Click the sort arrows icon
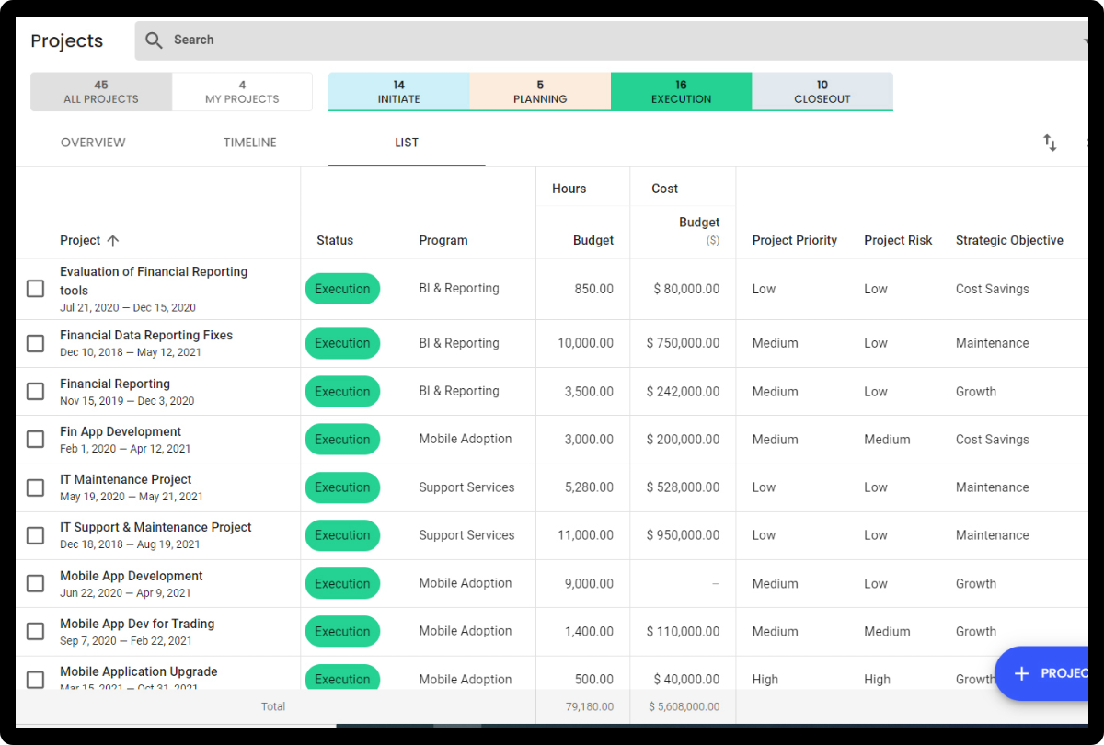Viewport: 1104px width, 745px height. [1050, 143]
